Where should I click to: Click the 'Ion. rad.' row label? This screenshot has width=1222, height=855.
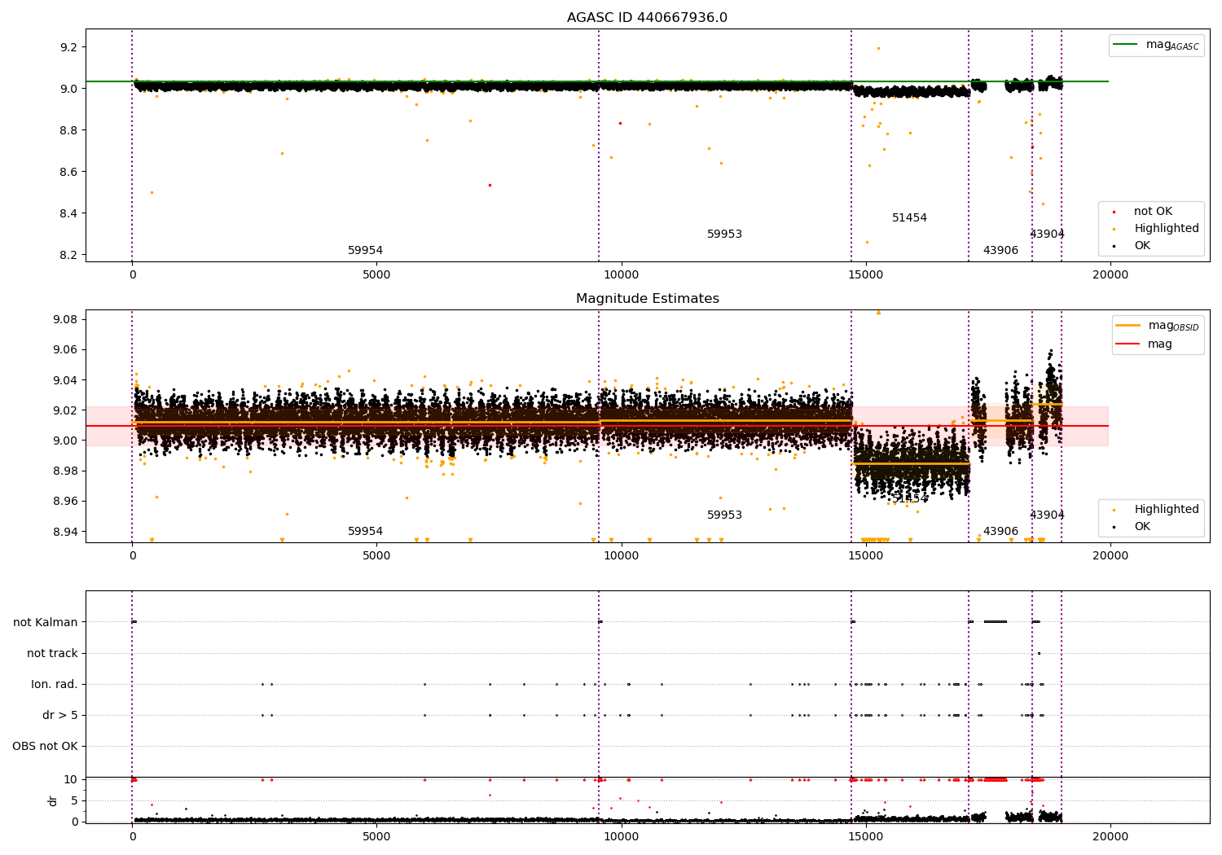[x=55, y=684]
